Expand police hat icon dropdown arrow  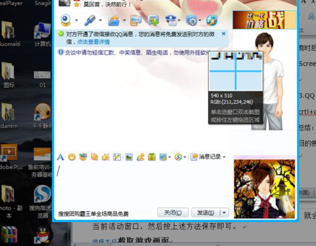pos(179,20)
